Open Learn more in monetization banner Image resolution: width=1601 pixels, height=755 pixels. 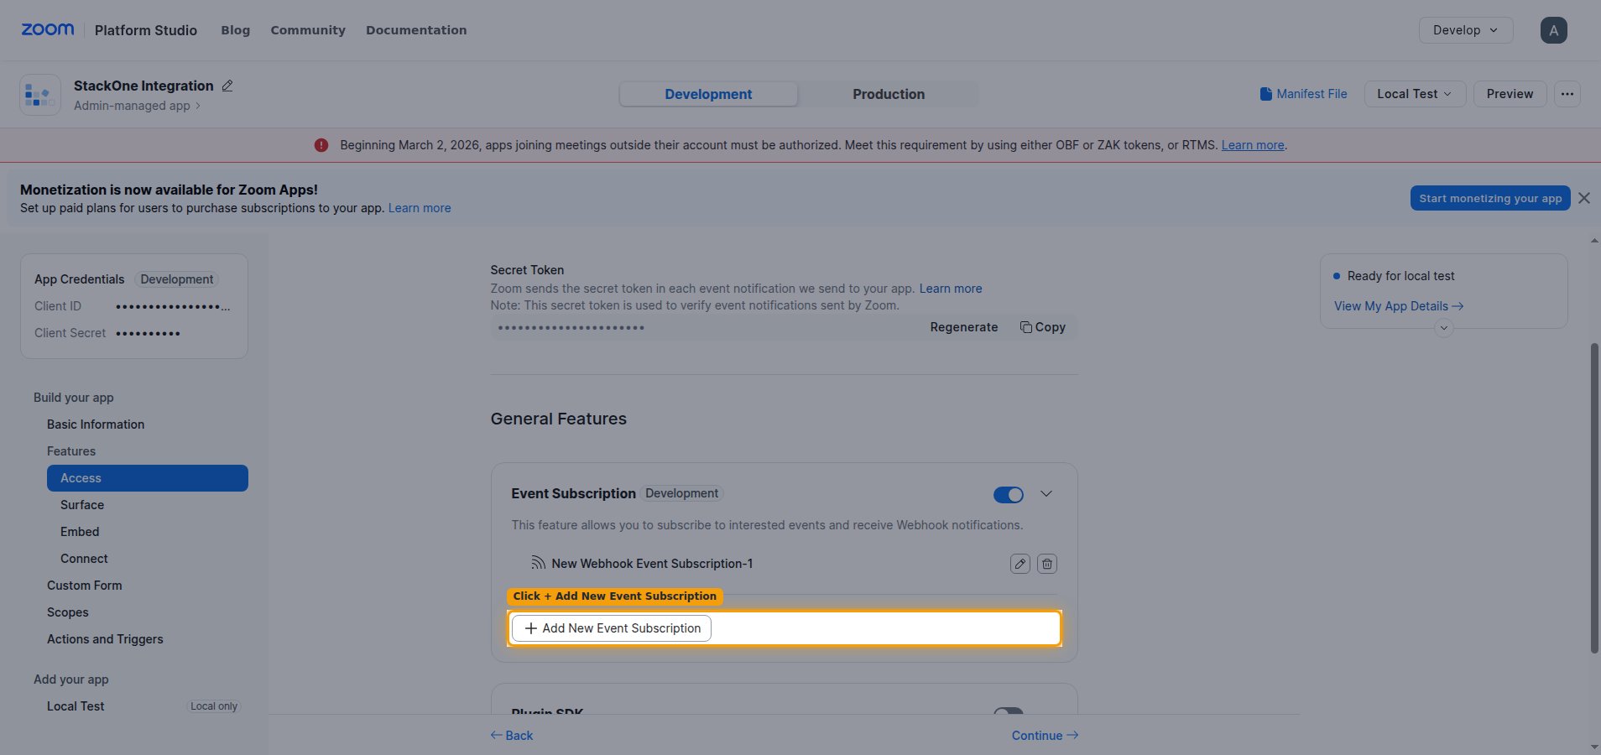419,208
